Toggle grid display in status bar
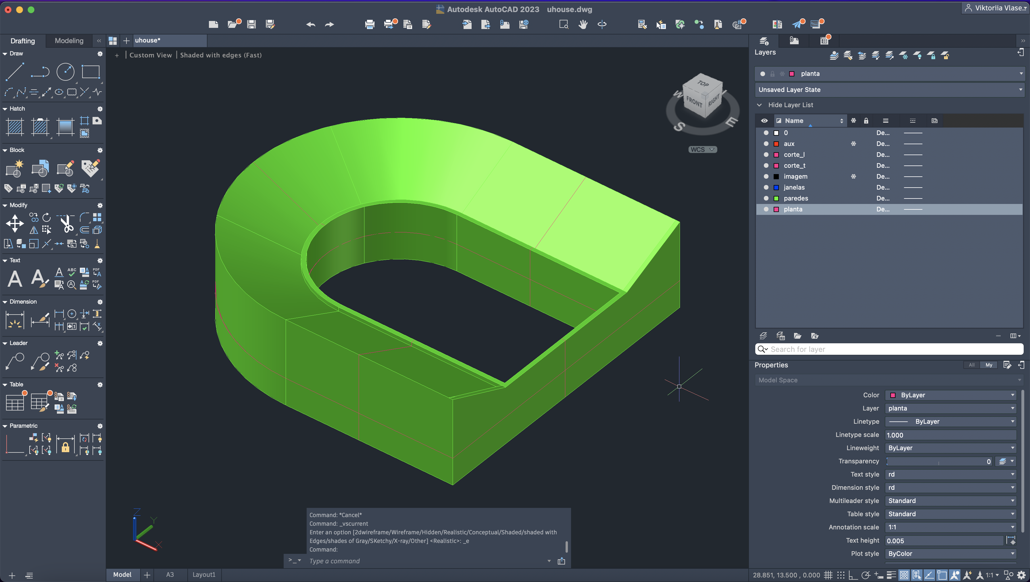1030x582 pixels. point(828,575)
